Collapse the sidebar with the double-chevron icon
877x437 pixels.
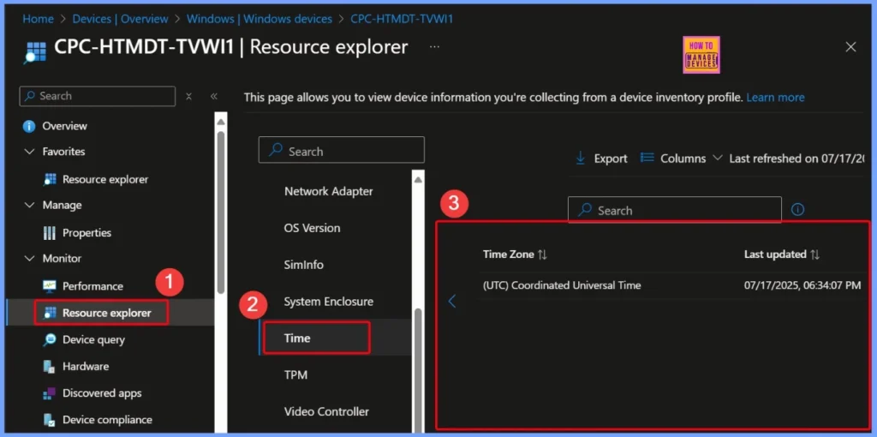click(x=213, y=96)
